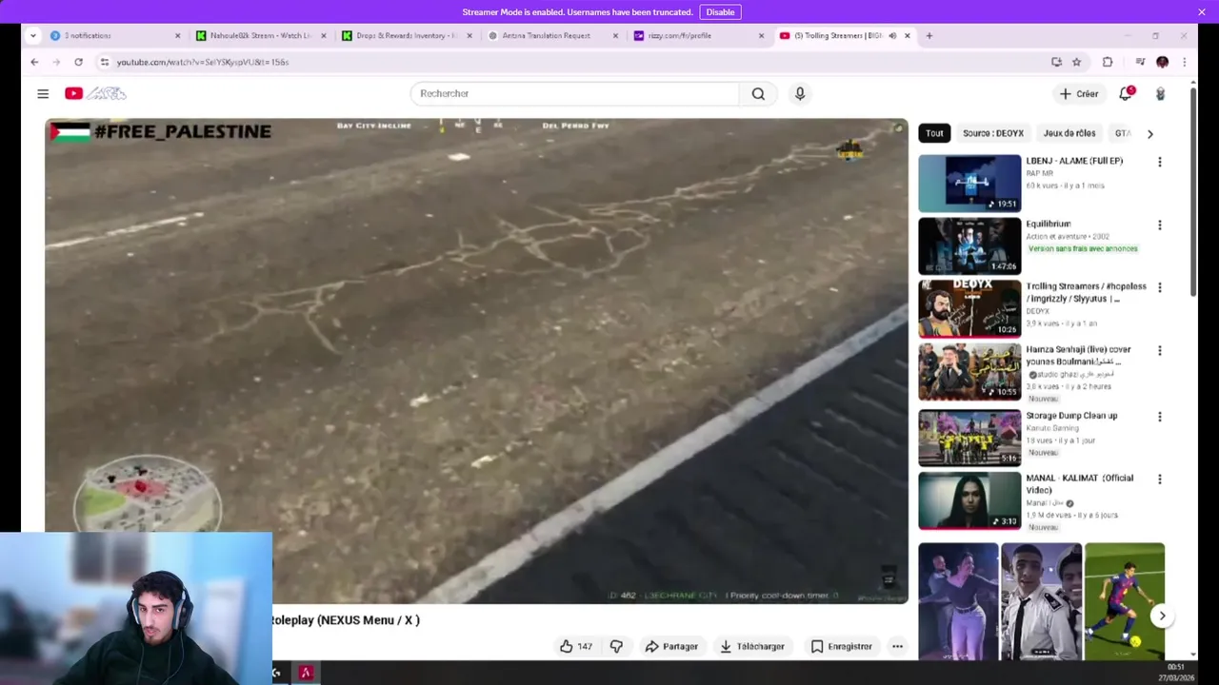The width and height of the screenshot is (1219, 685).
Task: Open MANAL - KALIMAT (Official Video) title
Action: [1080, 483]
